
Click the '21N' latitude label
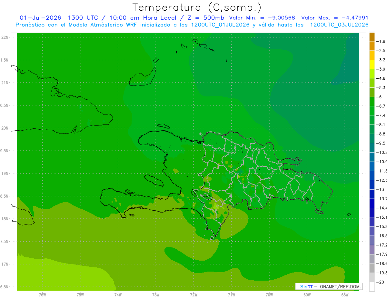(5, 83)
